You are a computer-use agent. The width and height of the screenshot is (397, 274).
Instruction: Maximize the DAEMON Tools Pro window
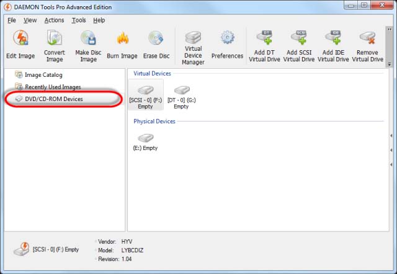coord(364,5)
